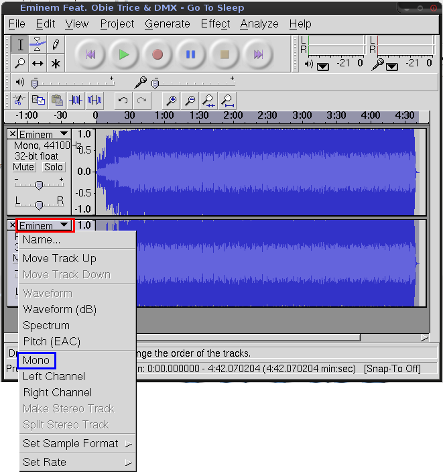Stop playback with the yellow Stop button
Viewport: 443px width, 472px height.
[225, 54]
